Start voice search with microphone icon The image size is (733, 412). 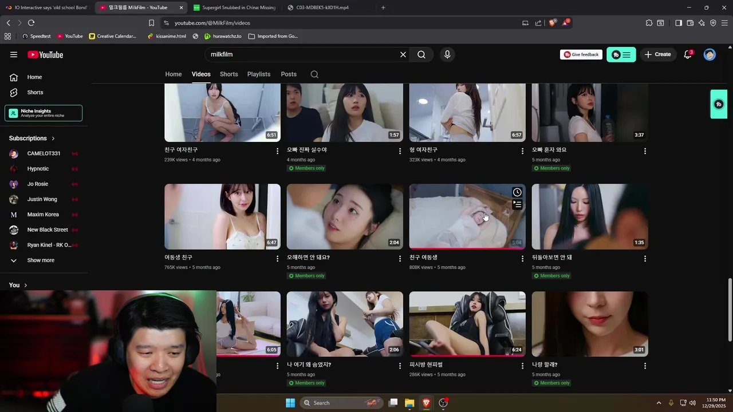tap(447, 54)
